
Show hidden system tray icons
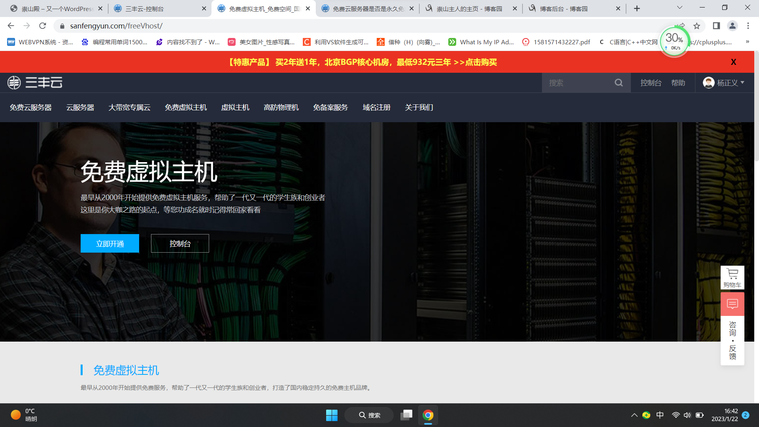pyautogui.click(x=634, y=415)
